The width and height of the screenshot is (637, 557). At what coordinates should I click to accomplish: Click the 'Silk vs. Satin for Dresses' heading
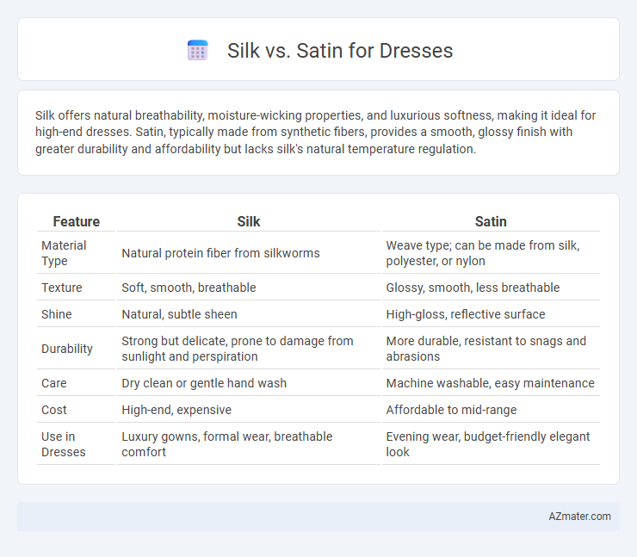coord(340,51)
